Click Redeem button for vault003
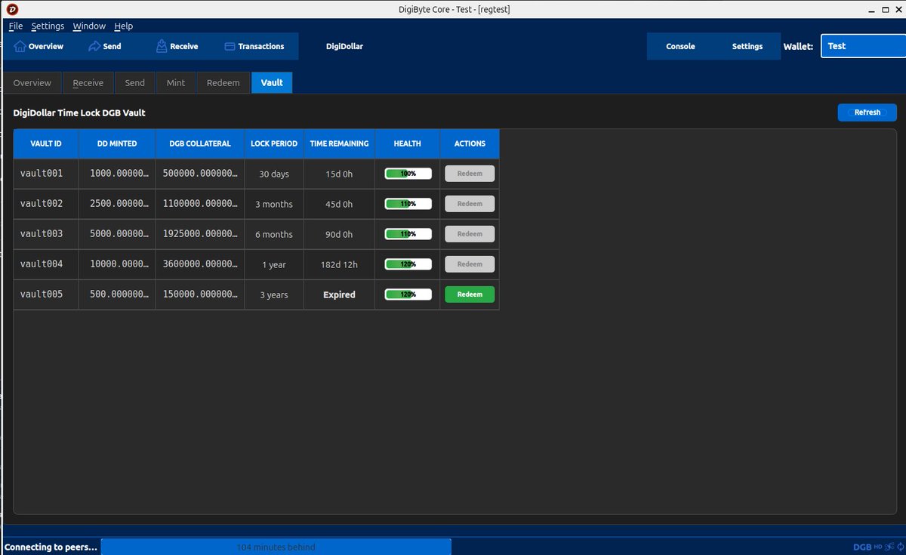906x555 pixels. (470, 234)
